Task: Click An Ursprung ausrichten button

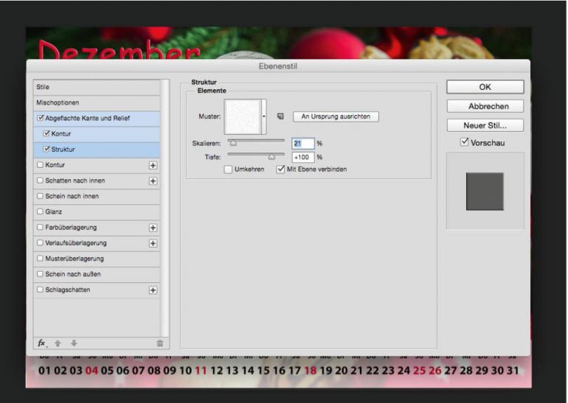Action: tap(336, 116)
